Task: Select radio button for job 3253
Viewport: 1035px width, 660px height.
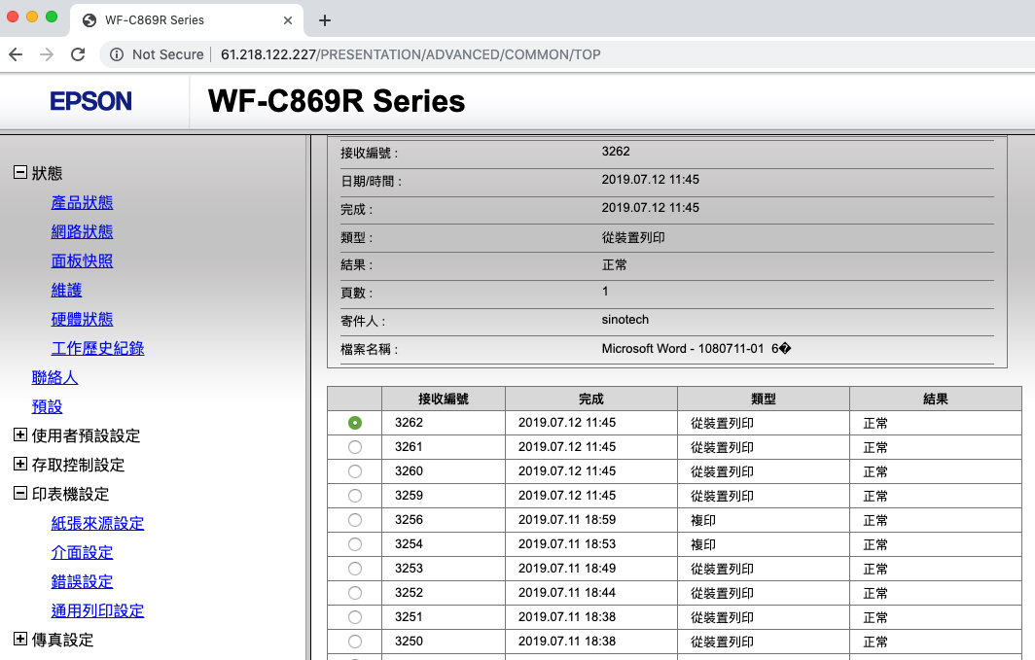Action: coord(355,569)
